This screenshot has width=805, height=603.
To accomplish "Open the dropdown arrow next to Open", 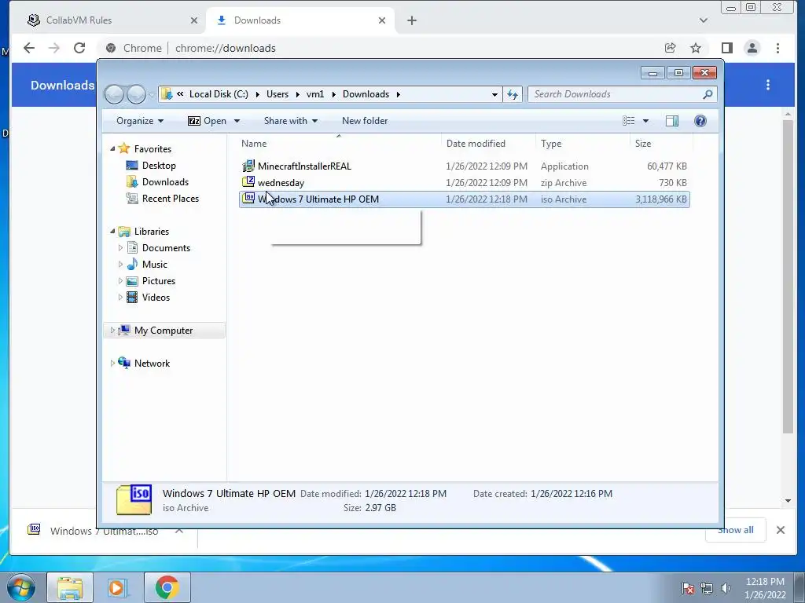I will [x=237, y=121].
